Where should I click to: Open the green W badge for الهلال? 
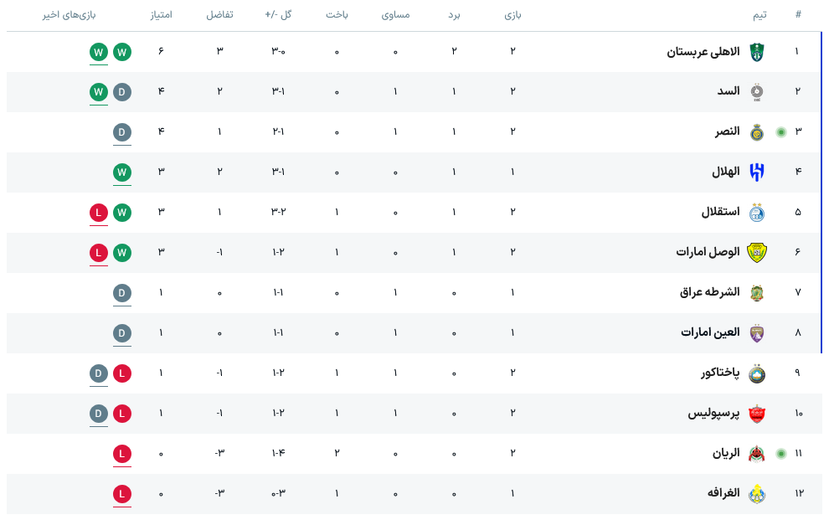pos(122,172)
